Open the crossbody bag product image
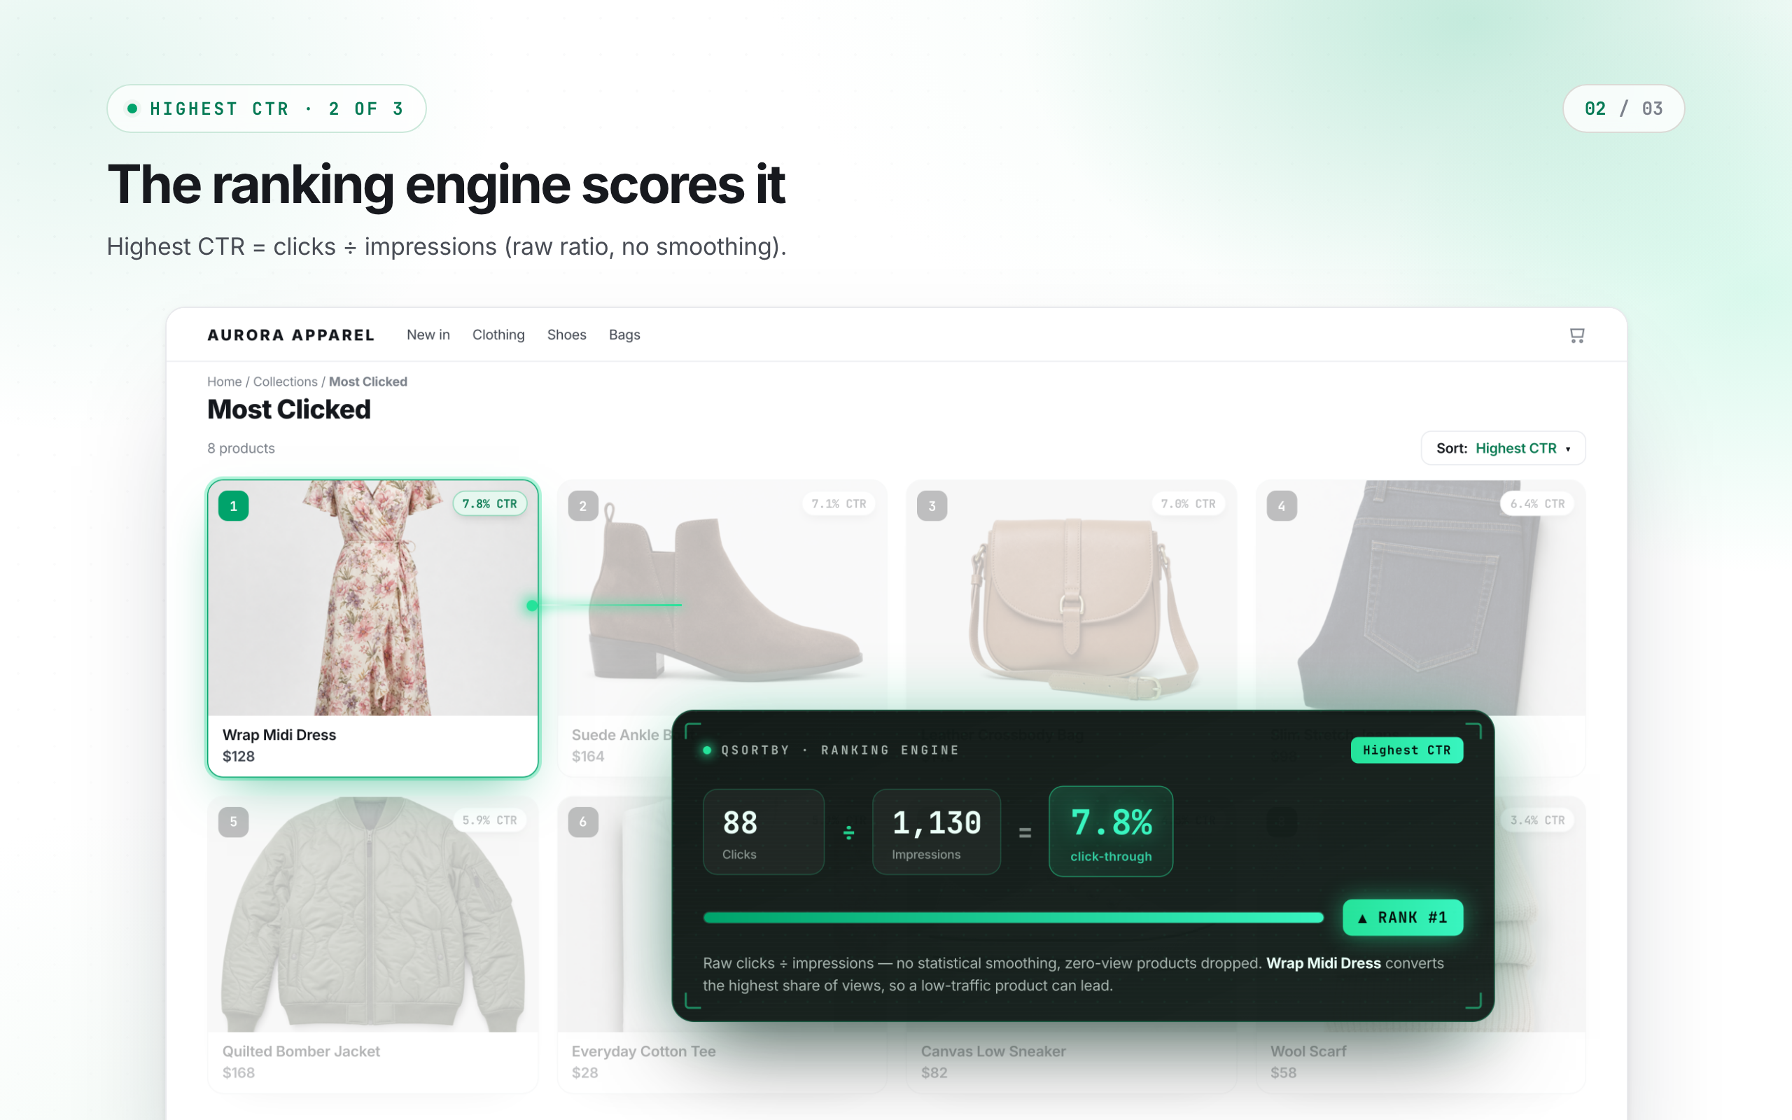Viewport: 1792px width, 1120px height. 1072,598
